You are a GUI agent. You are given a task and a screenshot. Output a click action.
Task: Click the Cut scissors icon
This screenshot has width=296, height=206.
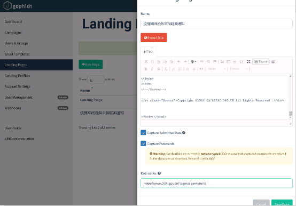146,61
